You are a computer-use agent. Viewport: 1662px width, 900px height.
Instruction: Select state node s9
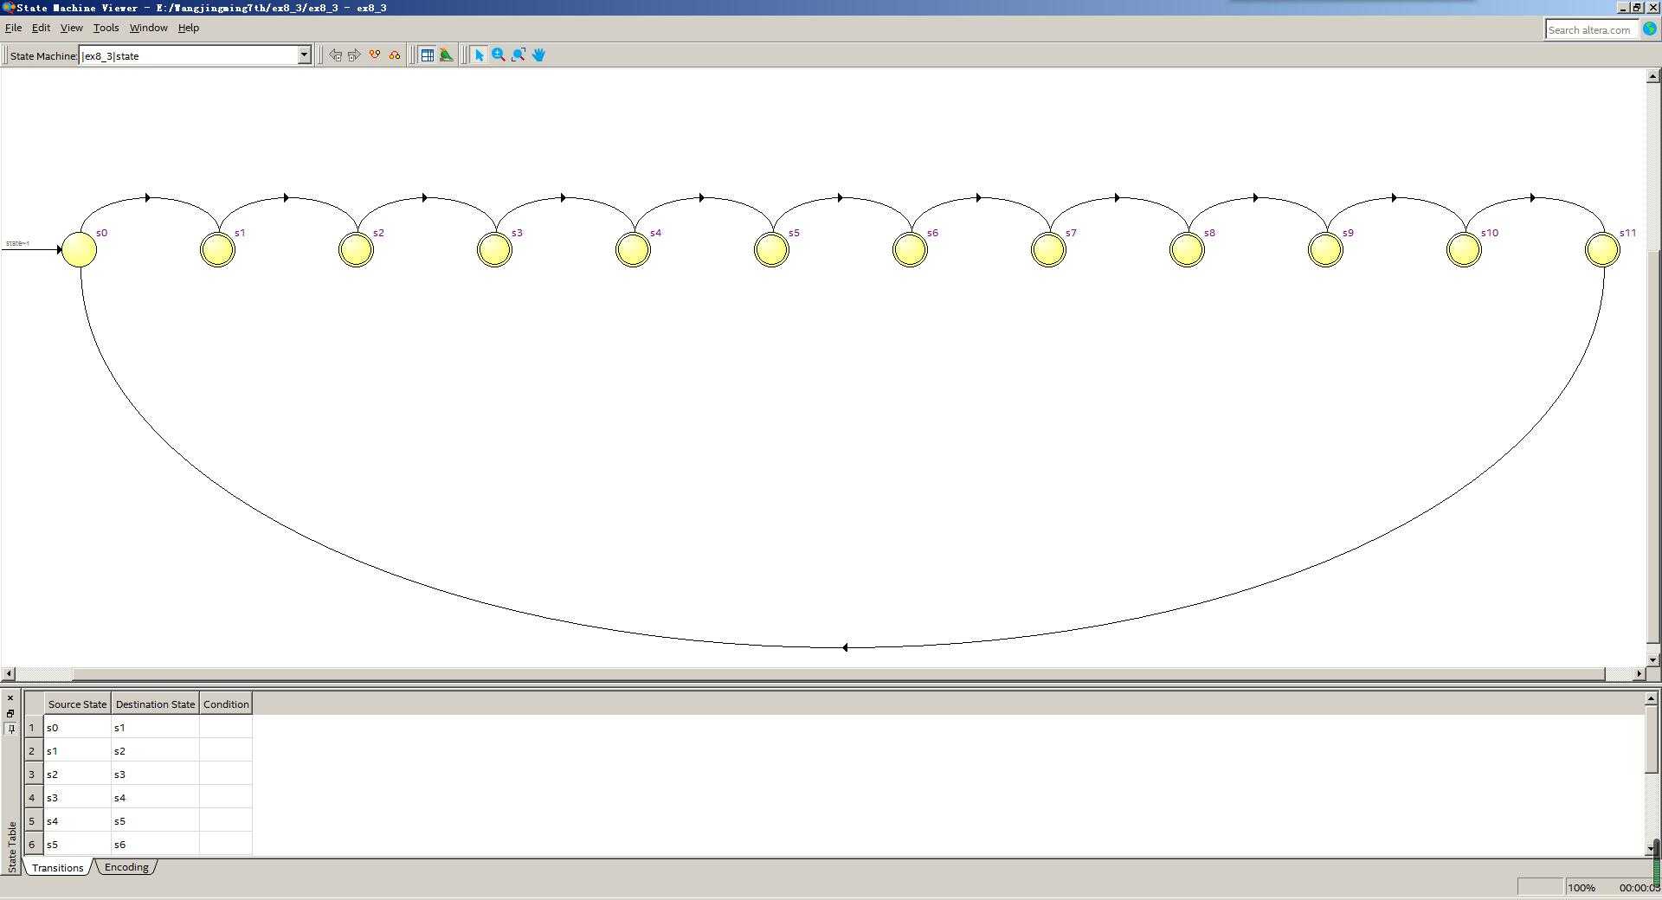(x=1325, y=250)
